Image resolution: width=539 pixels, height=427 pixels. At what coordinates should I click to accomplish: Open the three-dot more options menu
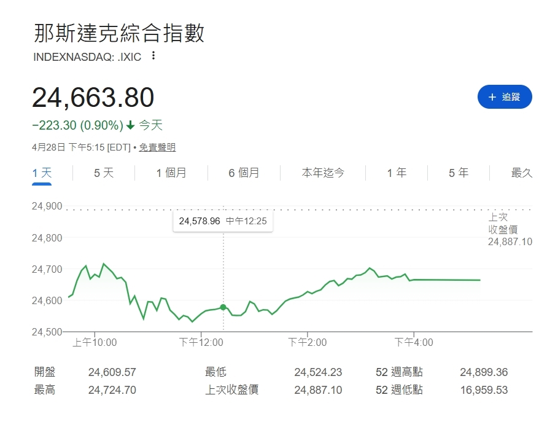(153, 56)
